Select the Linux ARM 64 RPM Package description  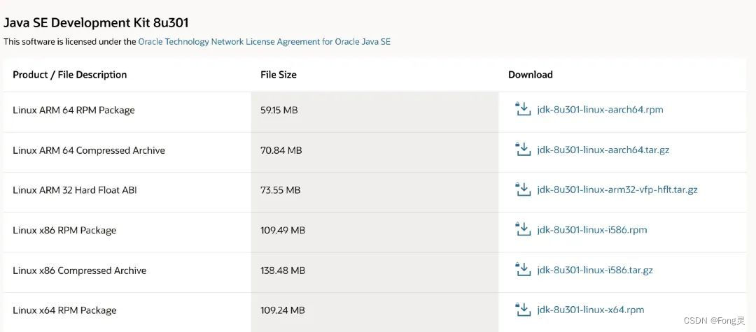[x=73, y=110]
